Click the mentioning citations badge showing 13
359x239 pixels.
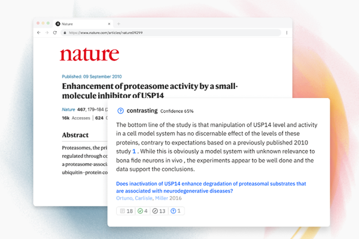(159, 211)
